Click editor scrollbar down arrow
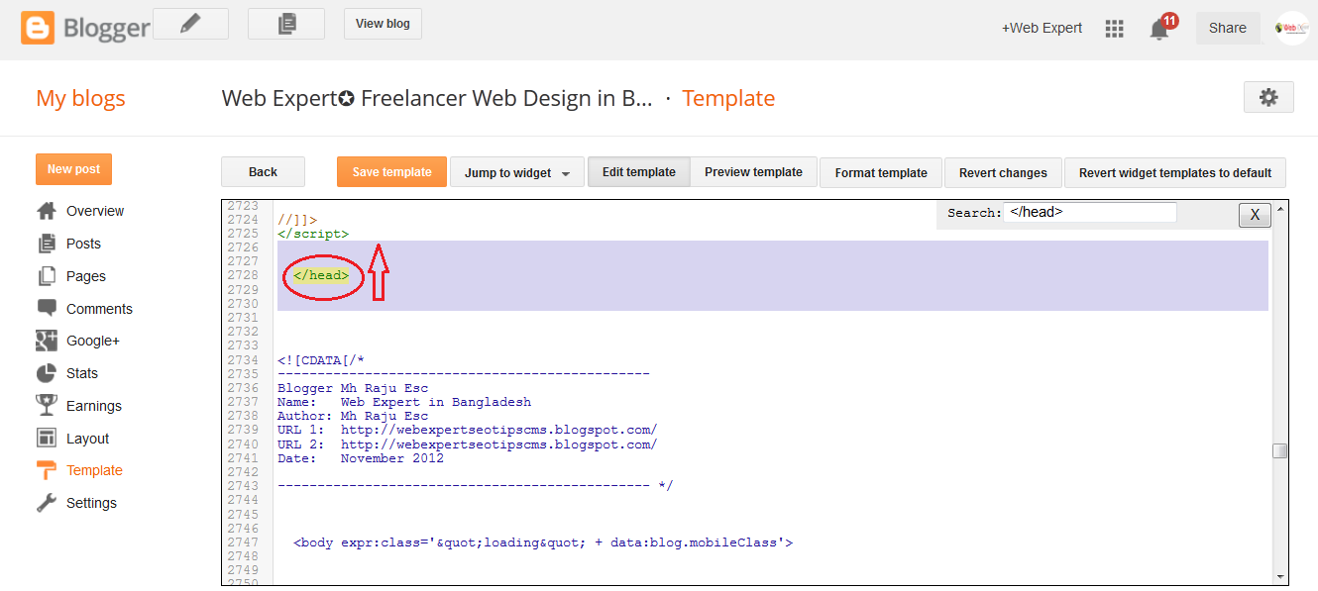The image size is (1318, 591). (1280, 576)
